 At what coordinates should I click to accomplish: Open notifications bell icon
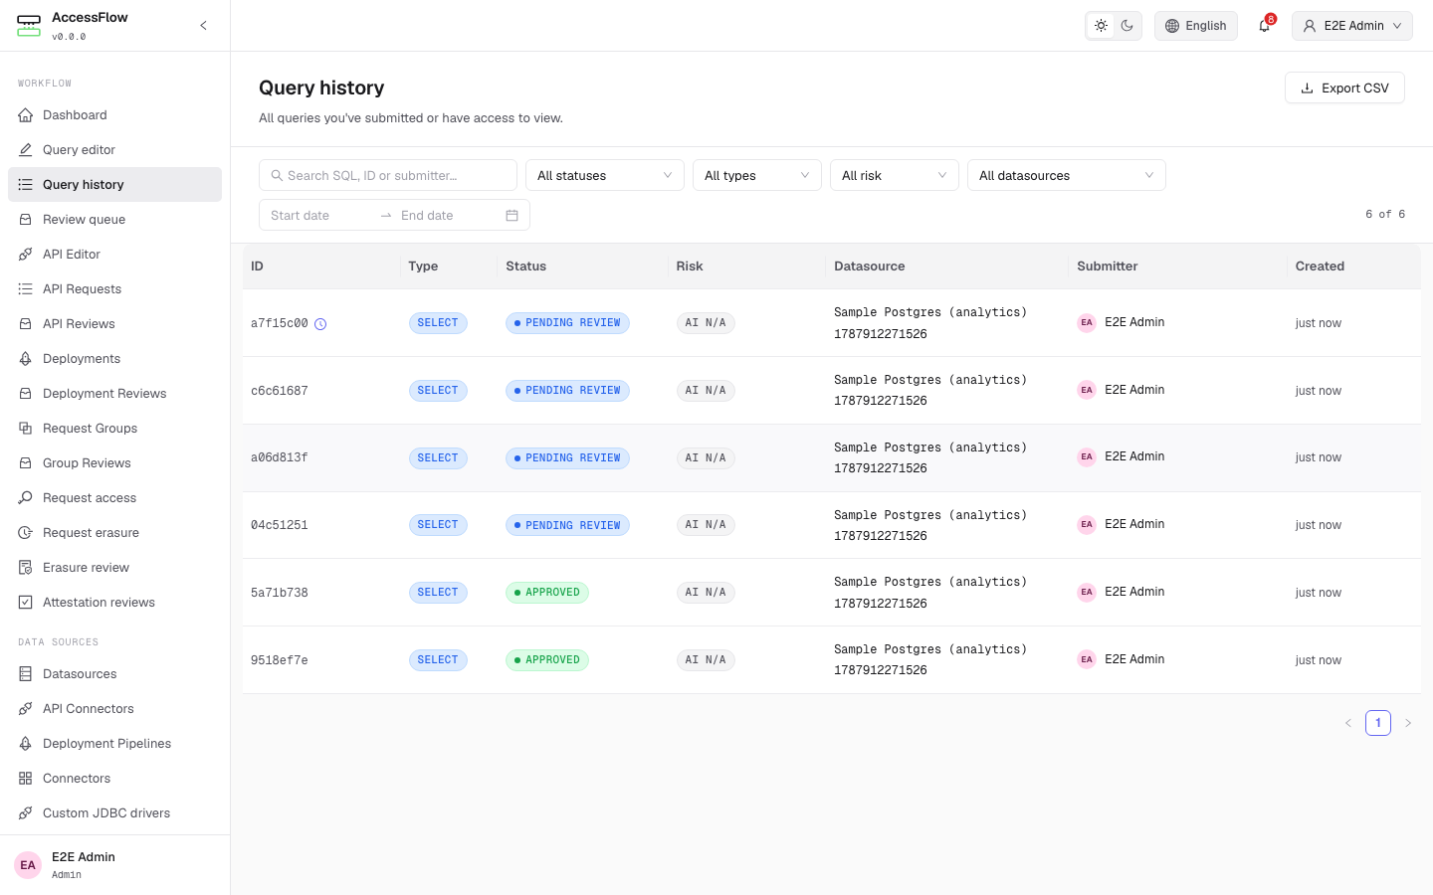(x=1265, y=26)
